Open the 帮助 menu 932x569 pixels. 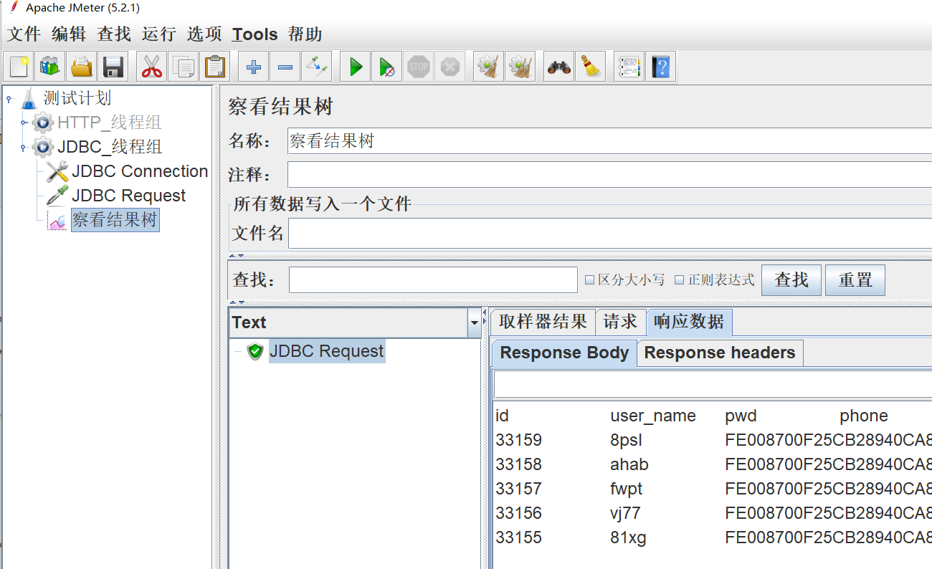point(305,34)
